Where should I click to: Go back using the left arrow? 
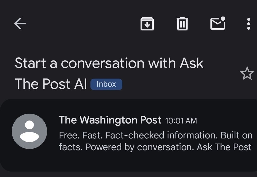coord(20,24)
